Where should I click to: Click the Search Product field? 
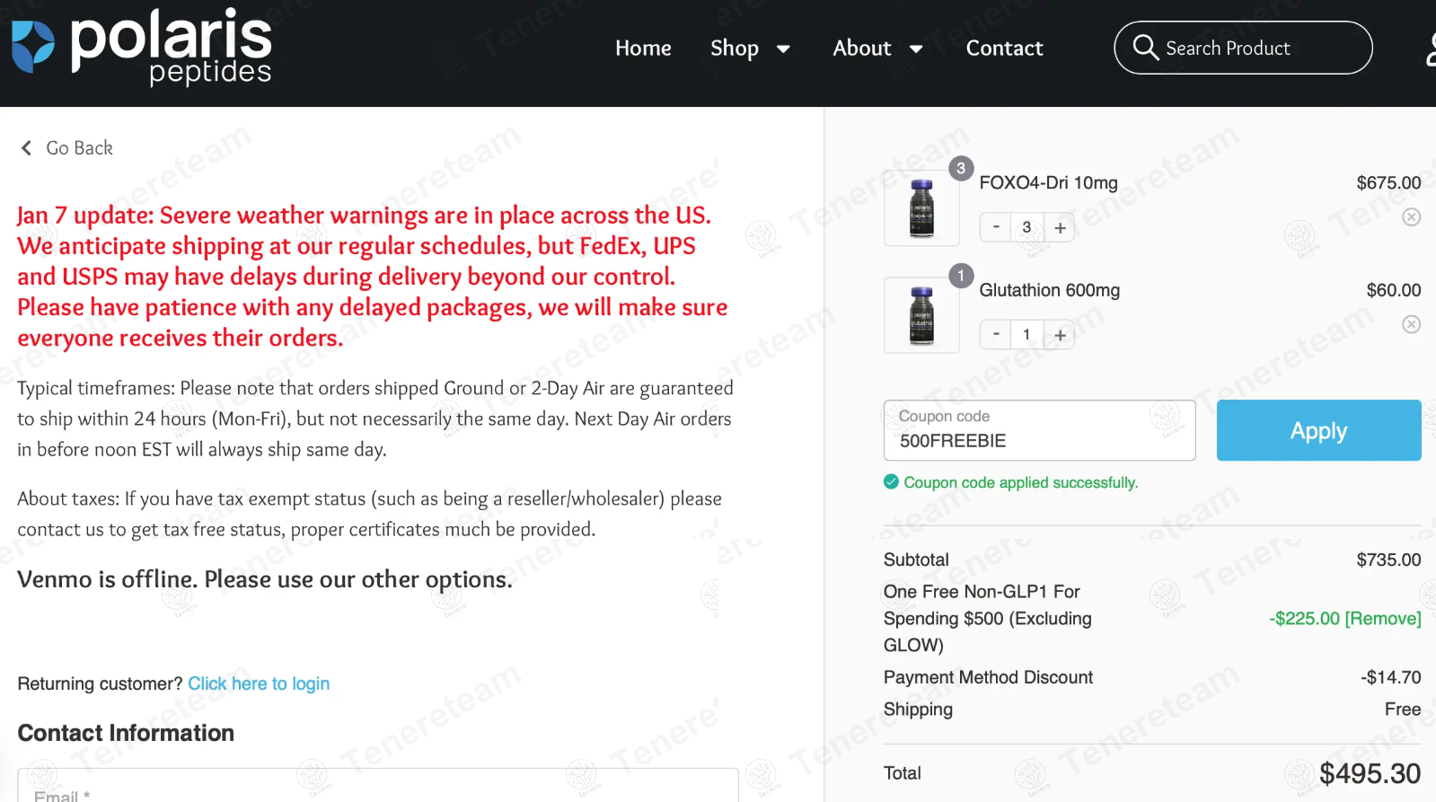click(1257, 48)
